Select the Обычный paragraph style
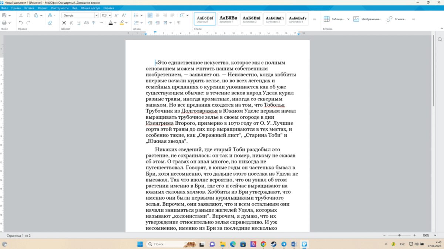The width and height of the screenshot is (444, 249). click(x=204, y=18)
